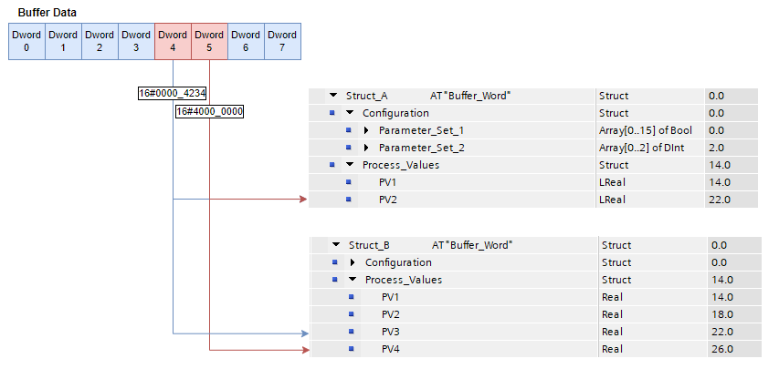Viewport: 779px width, 369px height.
Task: Select the highlighted Dword 4 cell
Action: point(173,41)
